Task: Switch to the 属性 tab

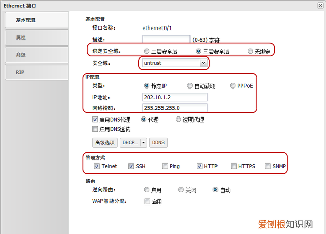Action: [x=37, y=37]
